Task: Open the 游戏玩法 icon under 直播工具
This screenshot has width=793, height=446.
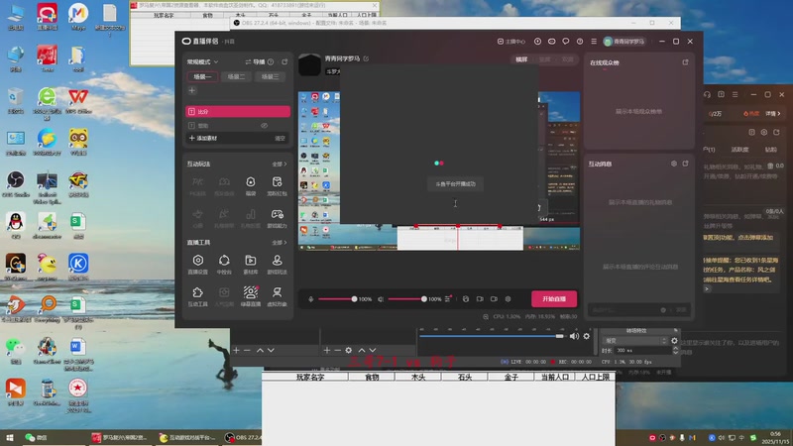Action: (277, 264)
